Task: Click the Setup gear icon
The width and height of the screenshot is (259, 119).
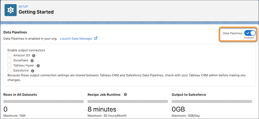Action: click(x=11, y=10)
